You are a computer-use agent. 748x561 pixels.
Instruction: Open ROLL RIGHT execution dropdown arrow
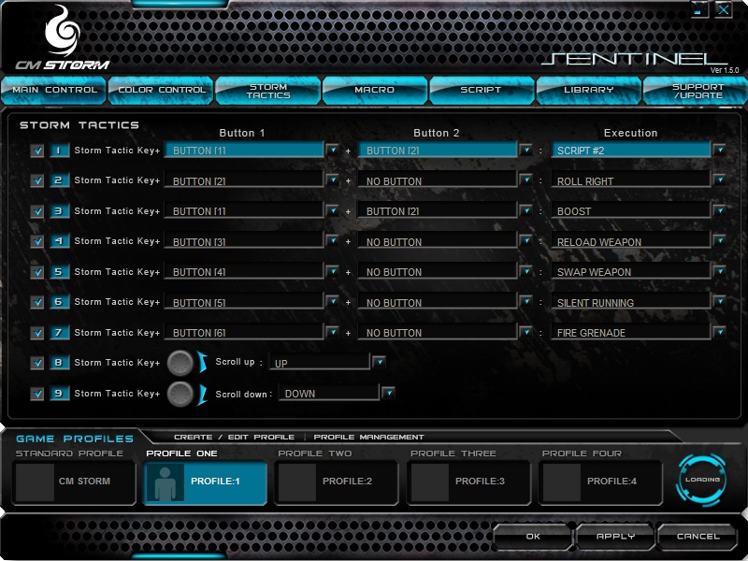(x=719, y=180)
